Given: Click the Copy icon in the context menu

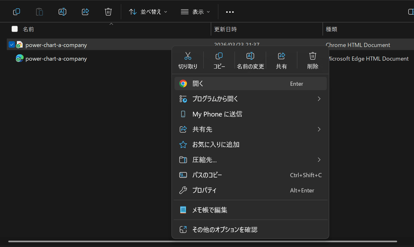Looking at the screenshot, I should (219, 56).
